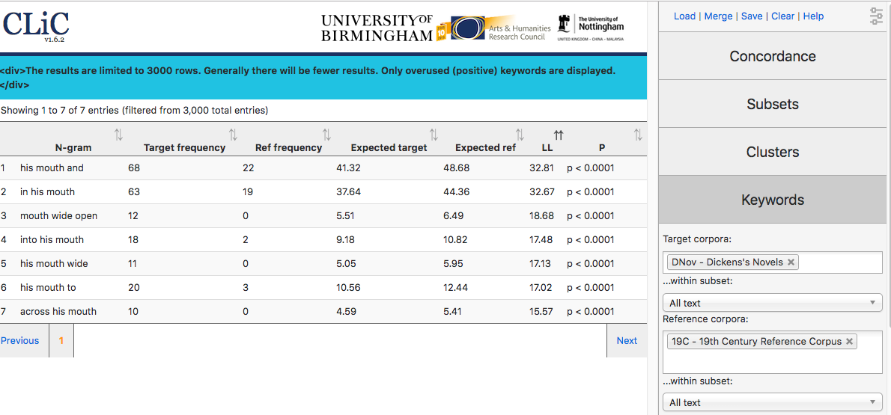891x415 pixels.
Task: Click the CLiC logo
Action: click(37, 25)
